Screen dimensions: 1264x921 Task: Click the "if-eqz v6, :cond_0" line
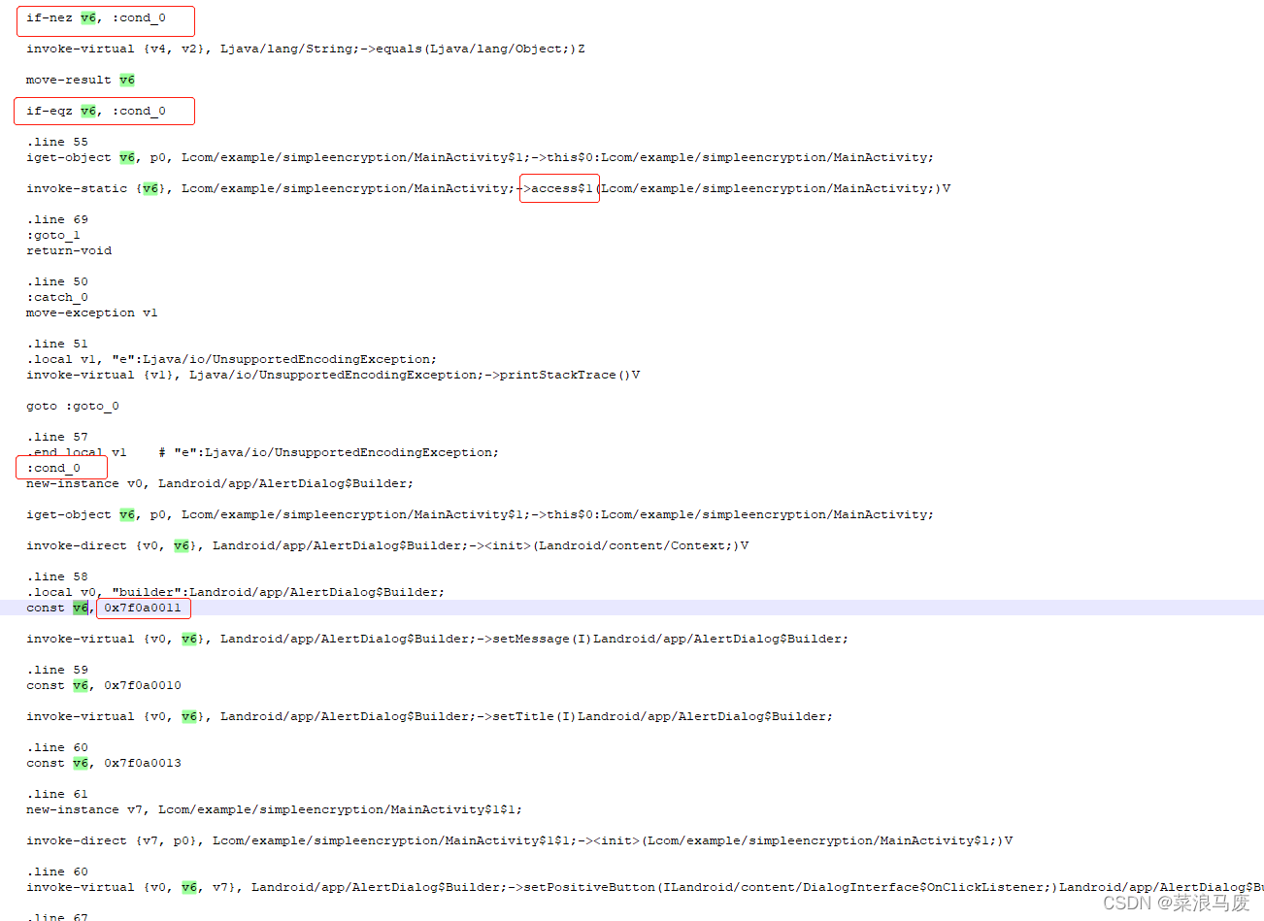(x=96, y=111)
